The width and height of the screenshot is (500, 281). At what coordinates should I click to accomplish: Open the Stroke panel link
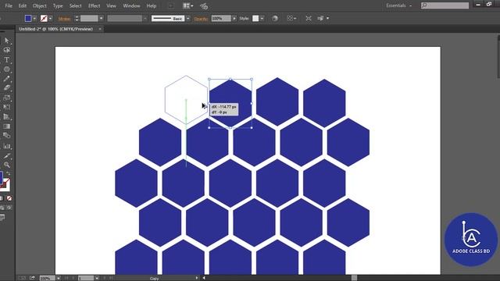click(x=64, y=19)
